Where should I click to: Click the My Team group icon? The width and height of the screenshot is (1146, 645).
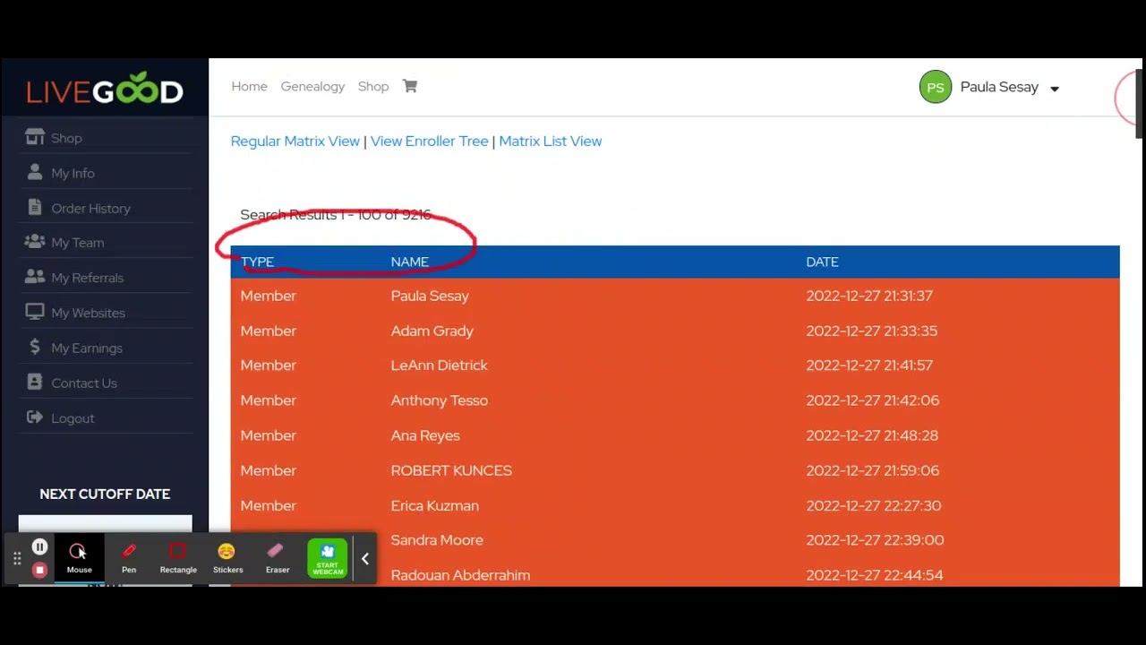(35, 242)
